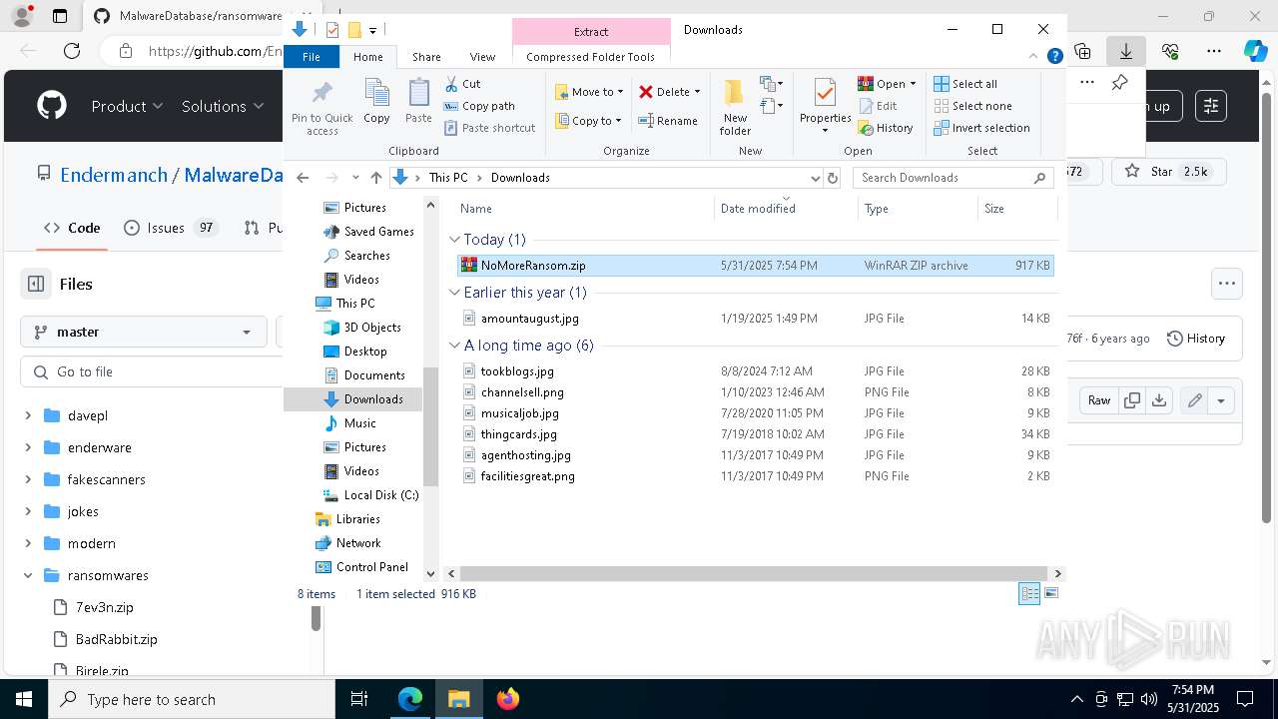The image size is (1278, 719).
Task: Click Select none in ribbon
Action: 972,106
